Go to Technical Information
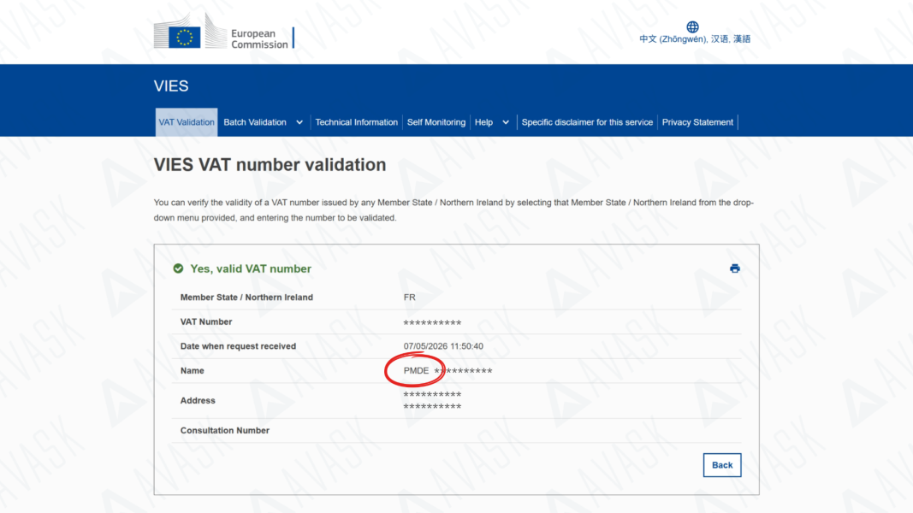This screenshot has height=513, width=913. click(356, 122)
